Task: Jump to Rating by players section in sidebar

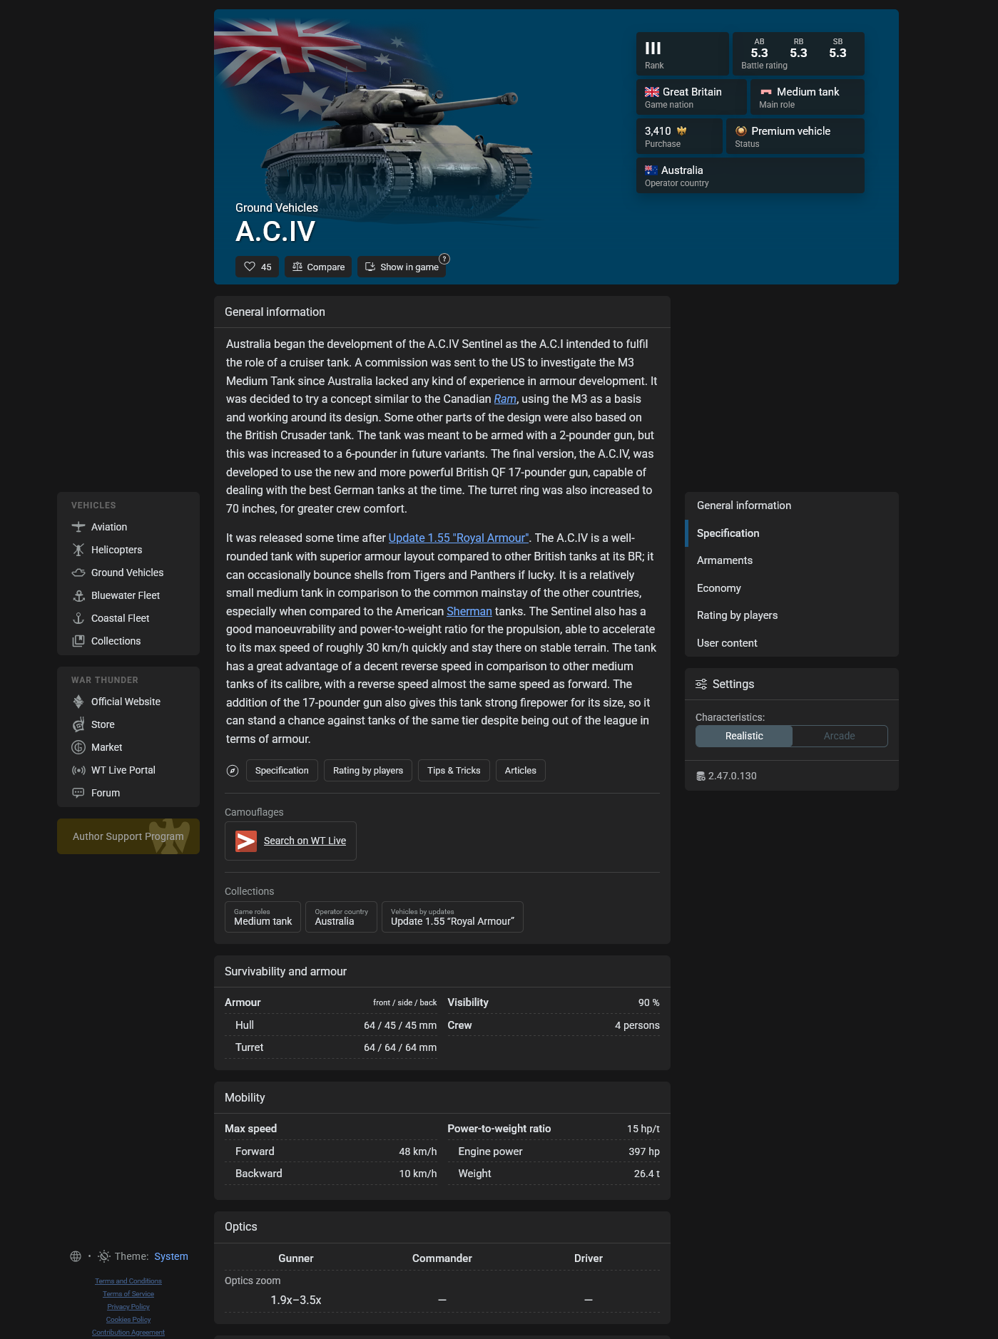Action: tap(792, 615)
